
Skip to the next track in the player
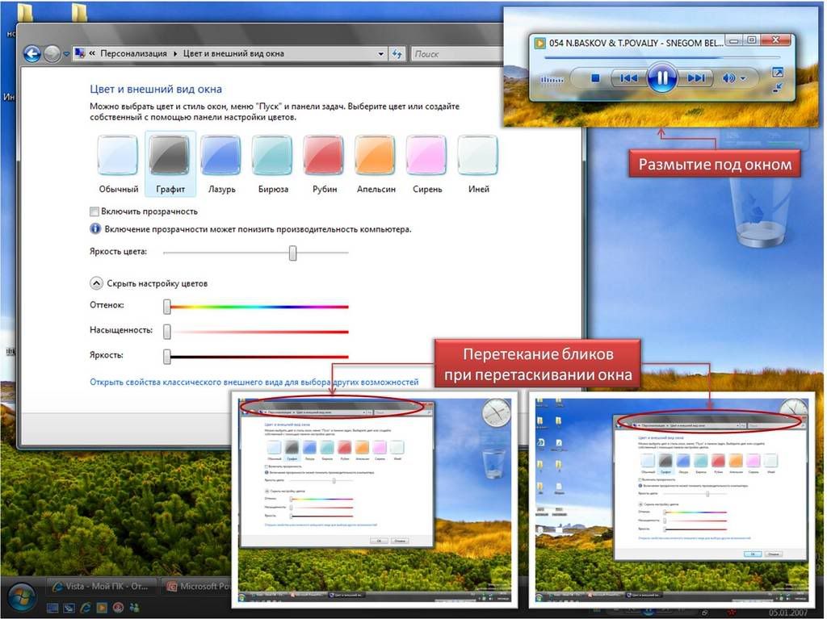click(696, 78)
